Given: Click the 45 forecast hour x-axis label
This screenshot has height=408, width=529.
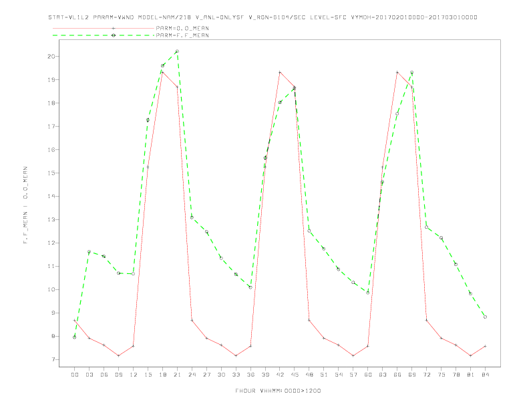Looking at the screenshot, I should coord(295,375).
